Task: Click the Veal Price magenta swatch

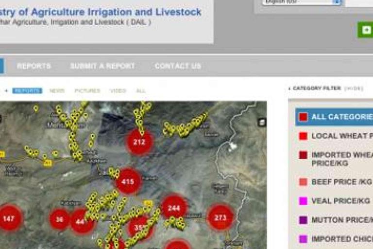Action: tap(303, 201)
